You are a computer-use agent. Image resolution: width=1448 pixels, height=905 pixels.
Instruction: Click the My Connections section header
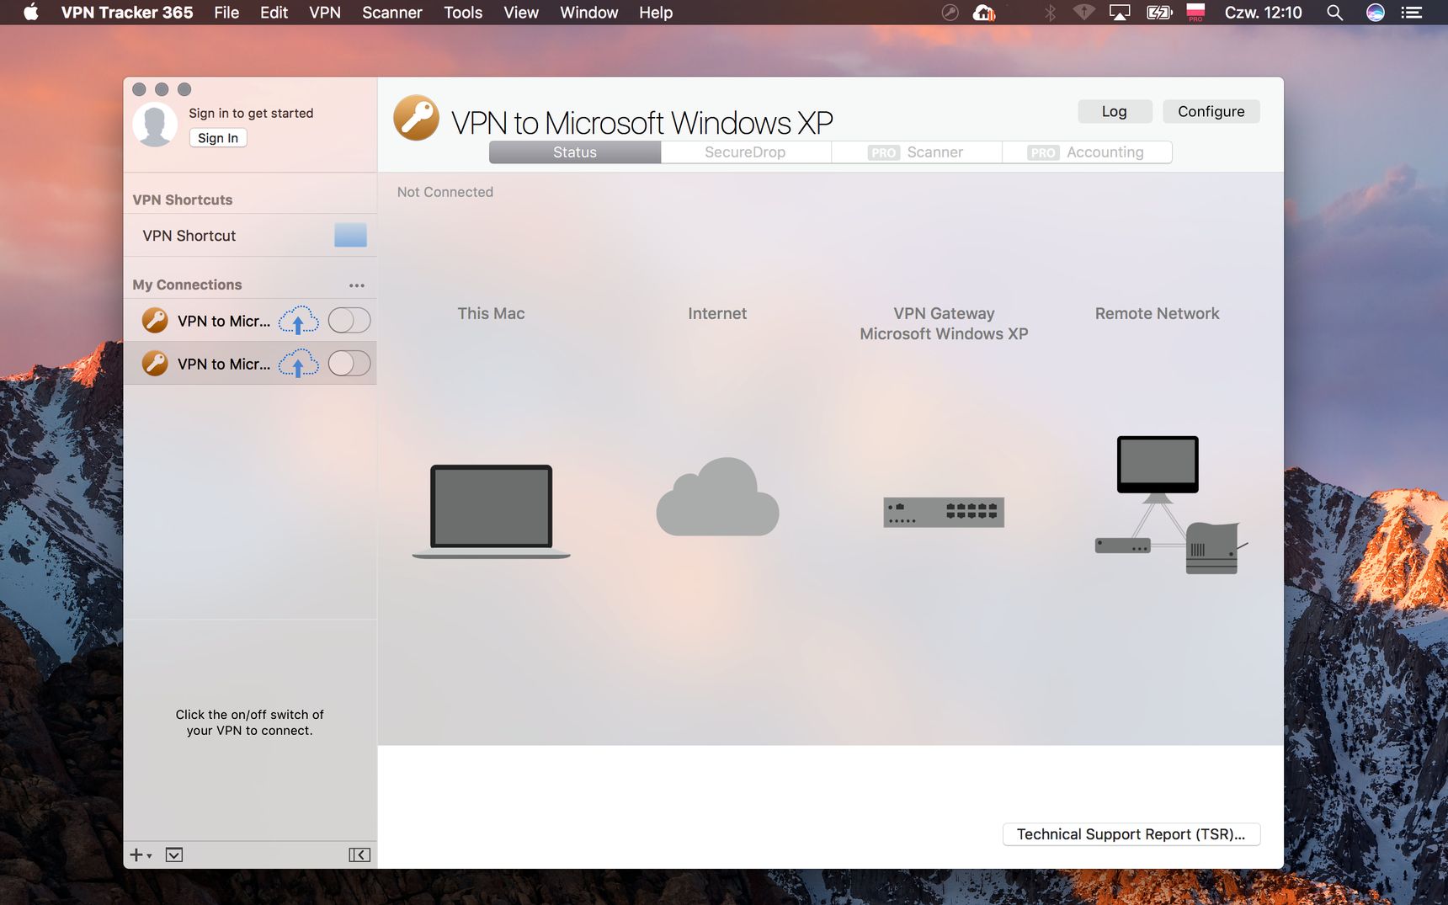pyautogui.click(x=187, y=285)
